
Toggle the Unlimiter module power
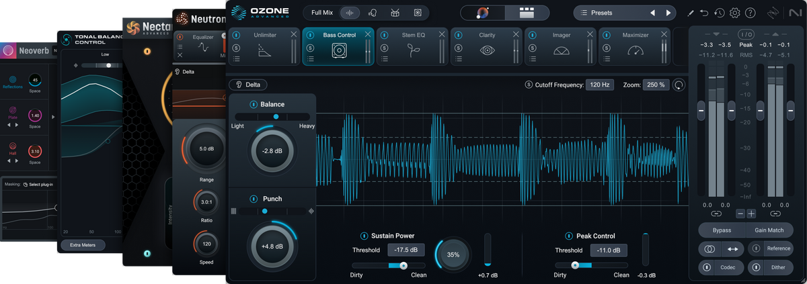pos(237,35)
